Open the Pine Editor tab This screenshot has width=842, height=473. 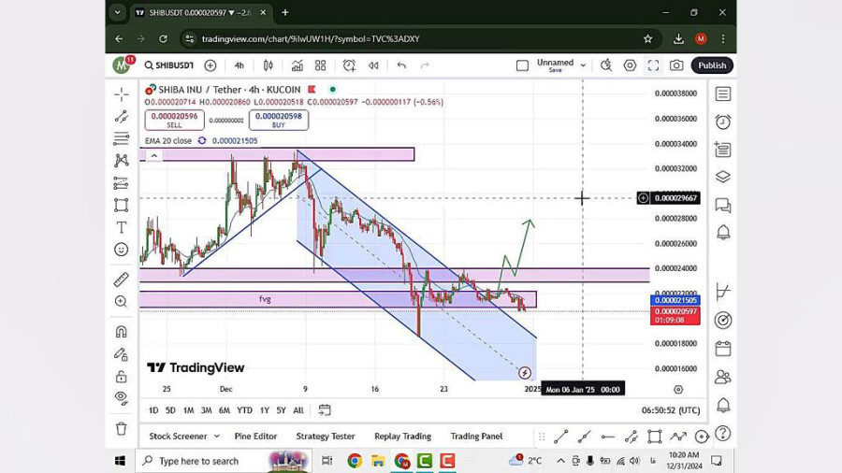(x=255, y=436)
